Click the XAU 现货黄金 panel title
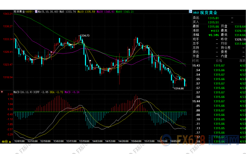Viewport: 246px width, 154px height. pyautogui.click(x=205, y=13)
